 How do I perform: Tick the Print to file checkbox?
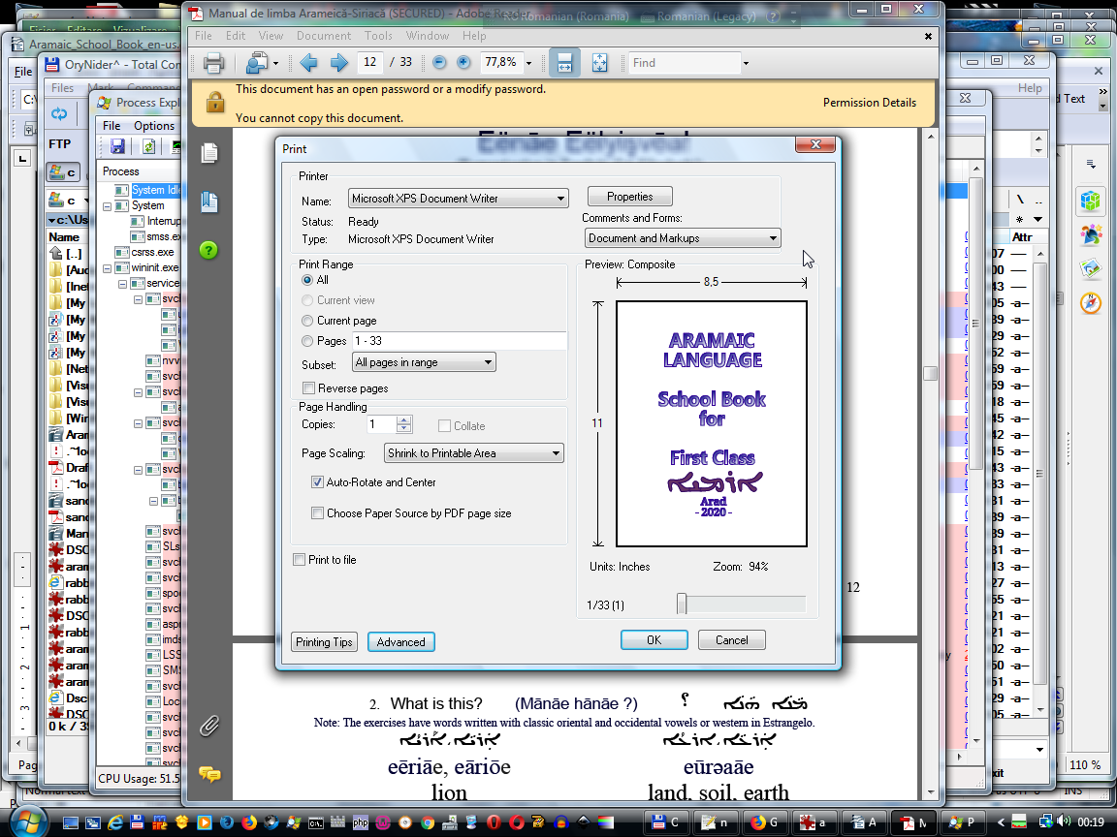(x=300, y=560)
